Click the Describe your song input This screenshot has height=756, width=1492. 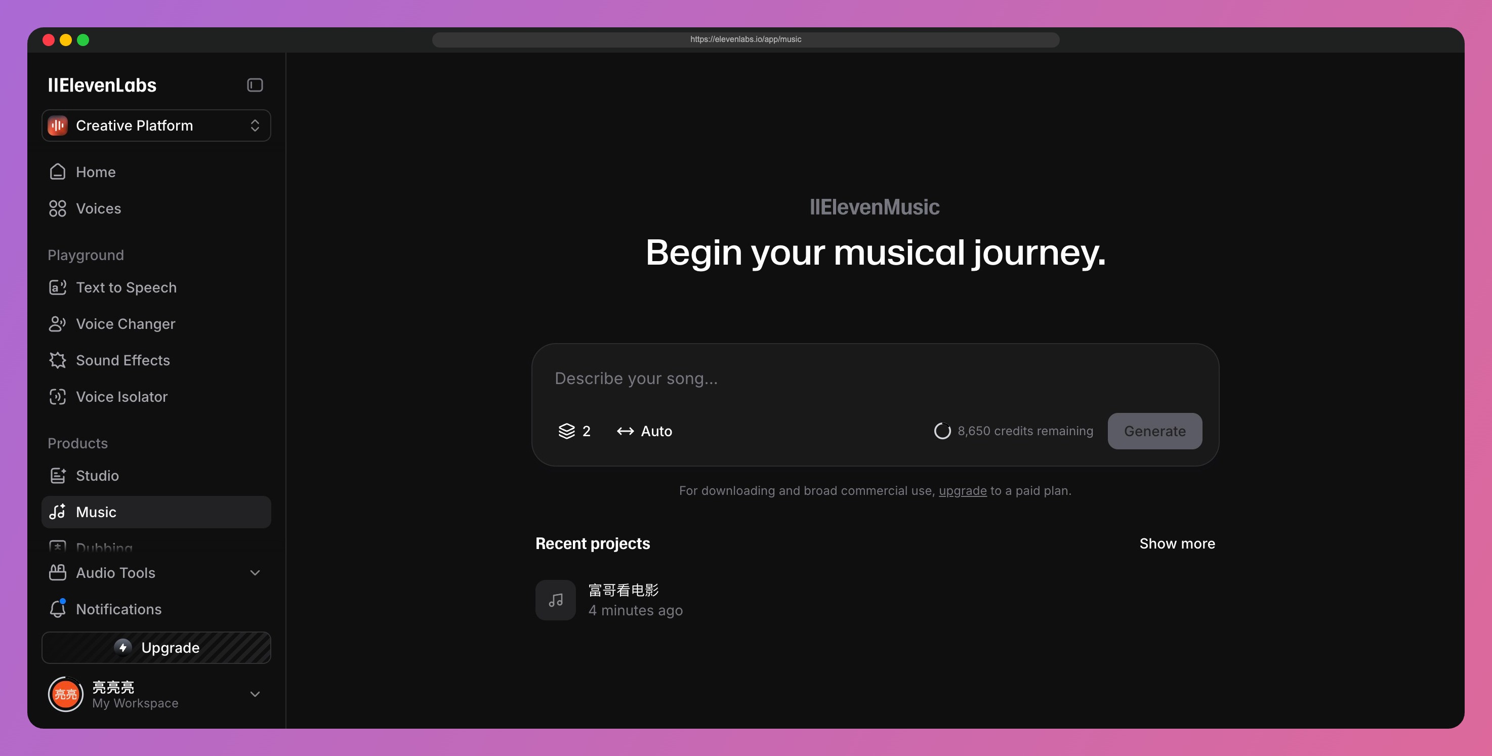[x=875, y=379]
